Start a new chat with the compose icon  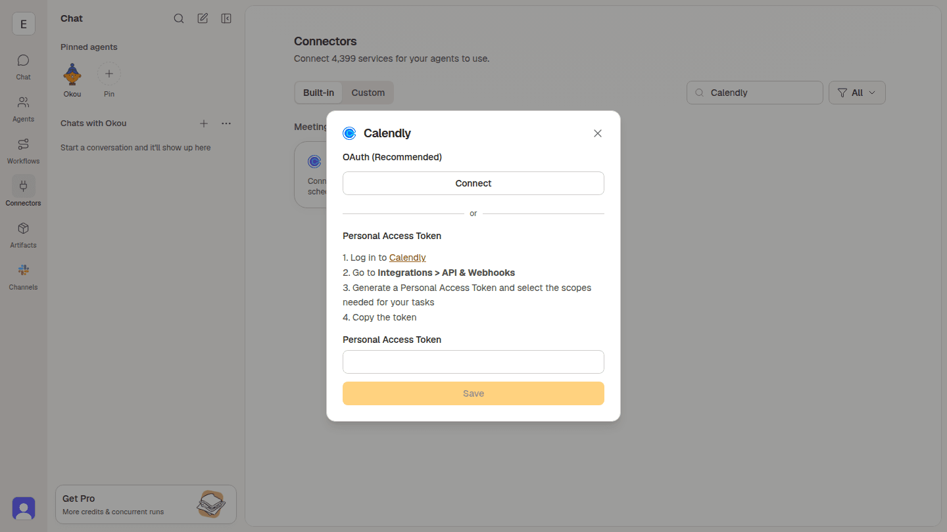[203, 18]
